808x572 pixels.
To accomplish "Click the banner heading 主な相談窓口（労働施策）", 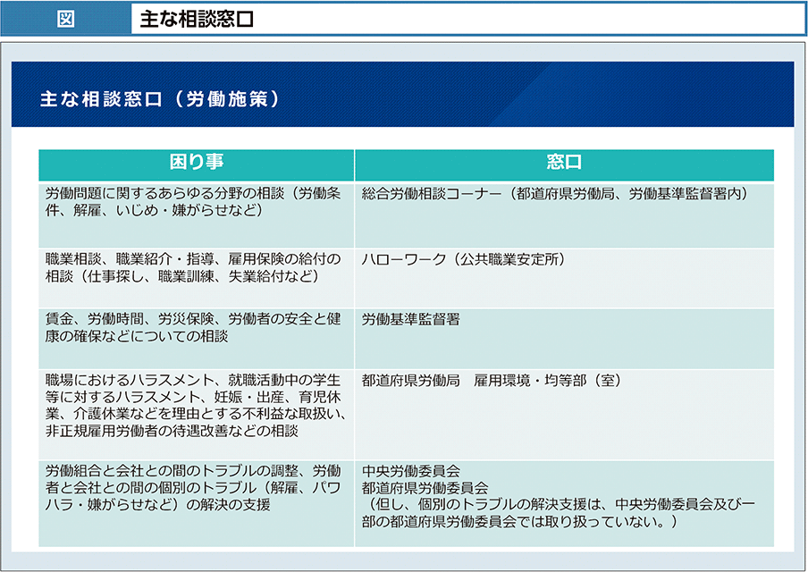I will [160, 98].
